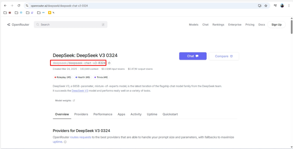Click the Created Mar 24, 2025 text
293x149 pixels.
click(65, 69)
